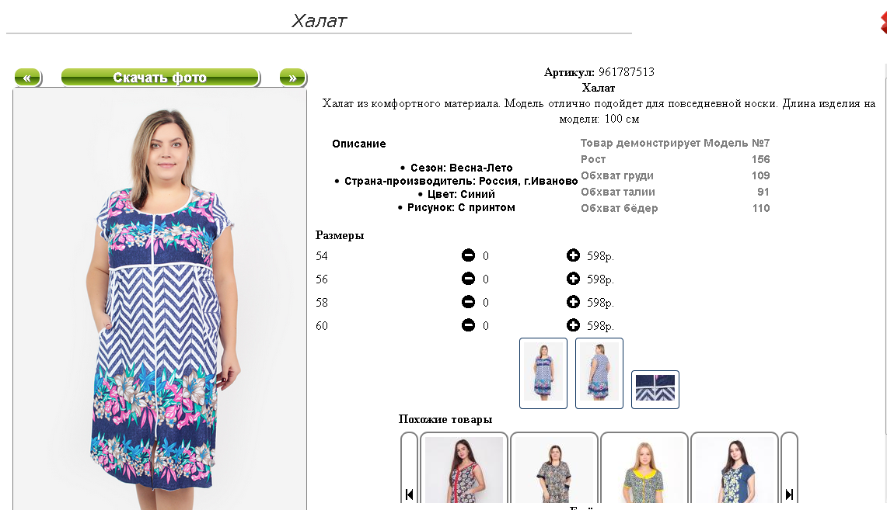Image resolution: width=887 pixels, height=510 pixels.
Task: Open similar product with red-trimmed floral robe
Action: [x=464, y=470]
